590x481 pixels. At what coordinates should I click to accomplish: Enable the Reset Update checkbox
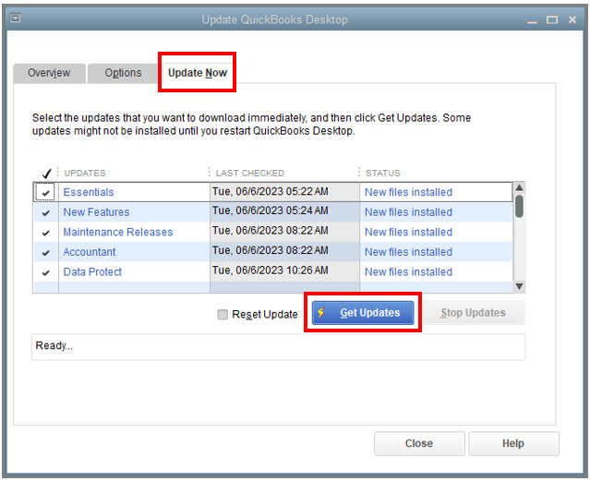tap(223, 314)
